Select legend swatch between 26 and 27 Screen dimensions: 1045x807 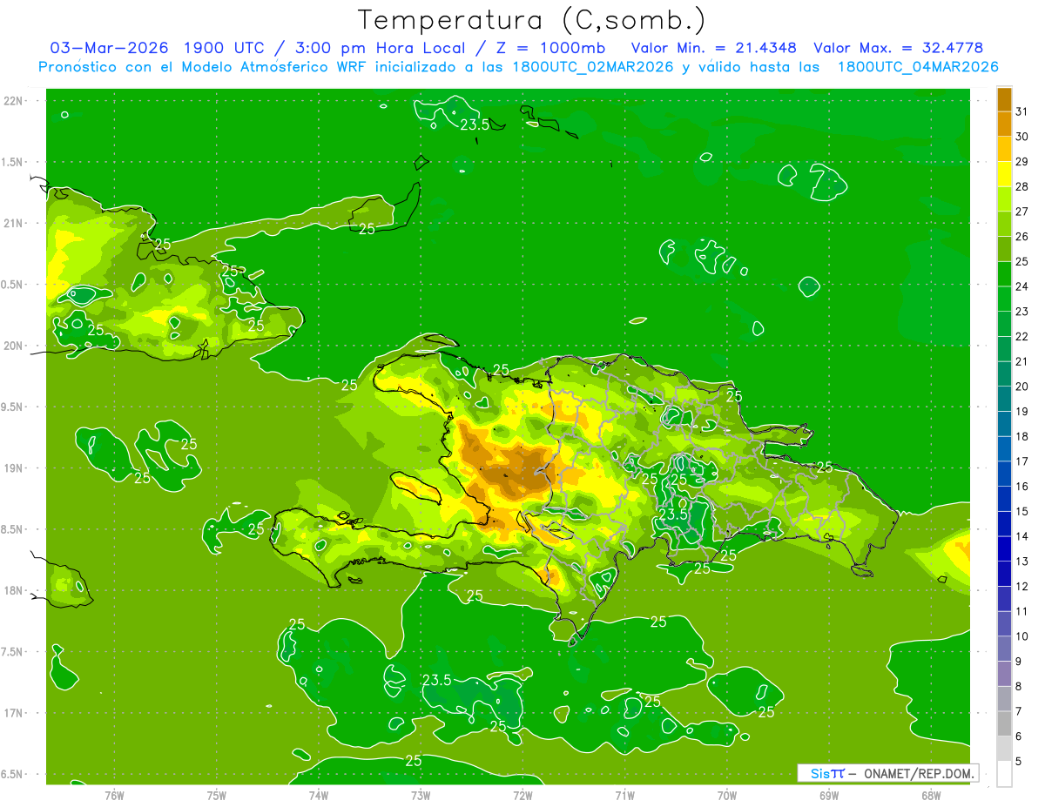pyautogui.click(x=1004, y=224)
